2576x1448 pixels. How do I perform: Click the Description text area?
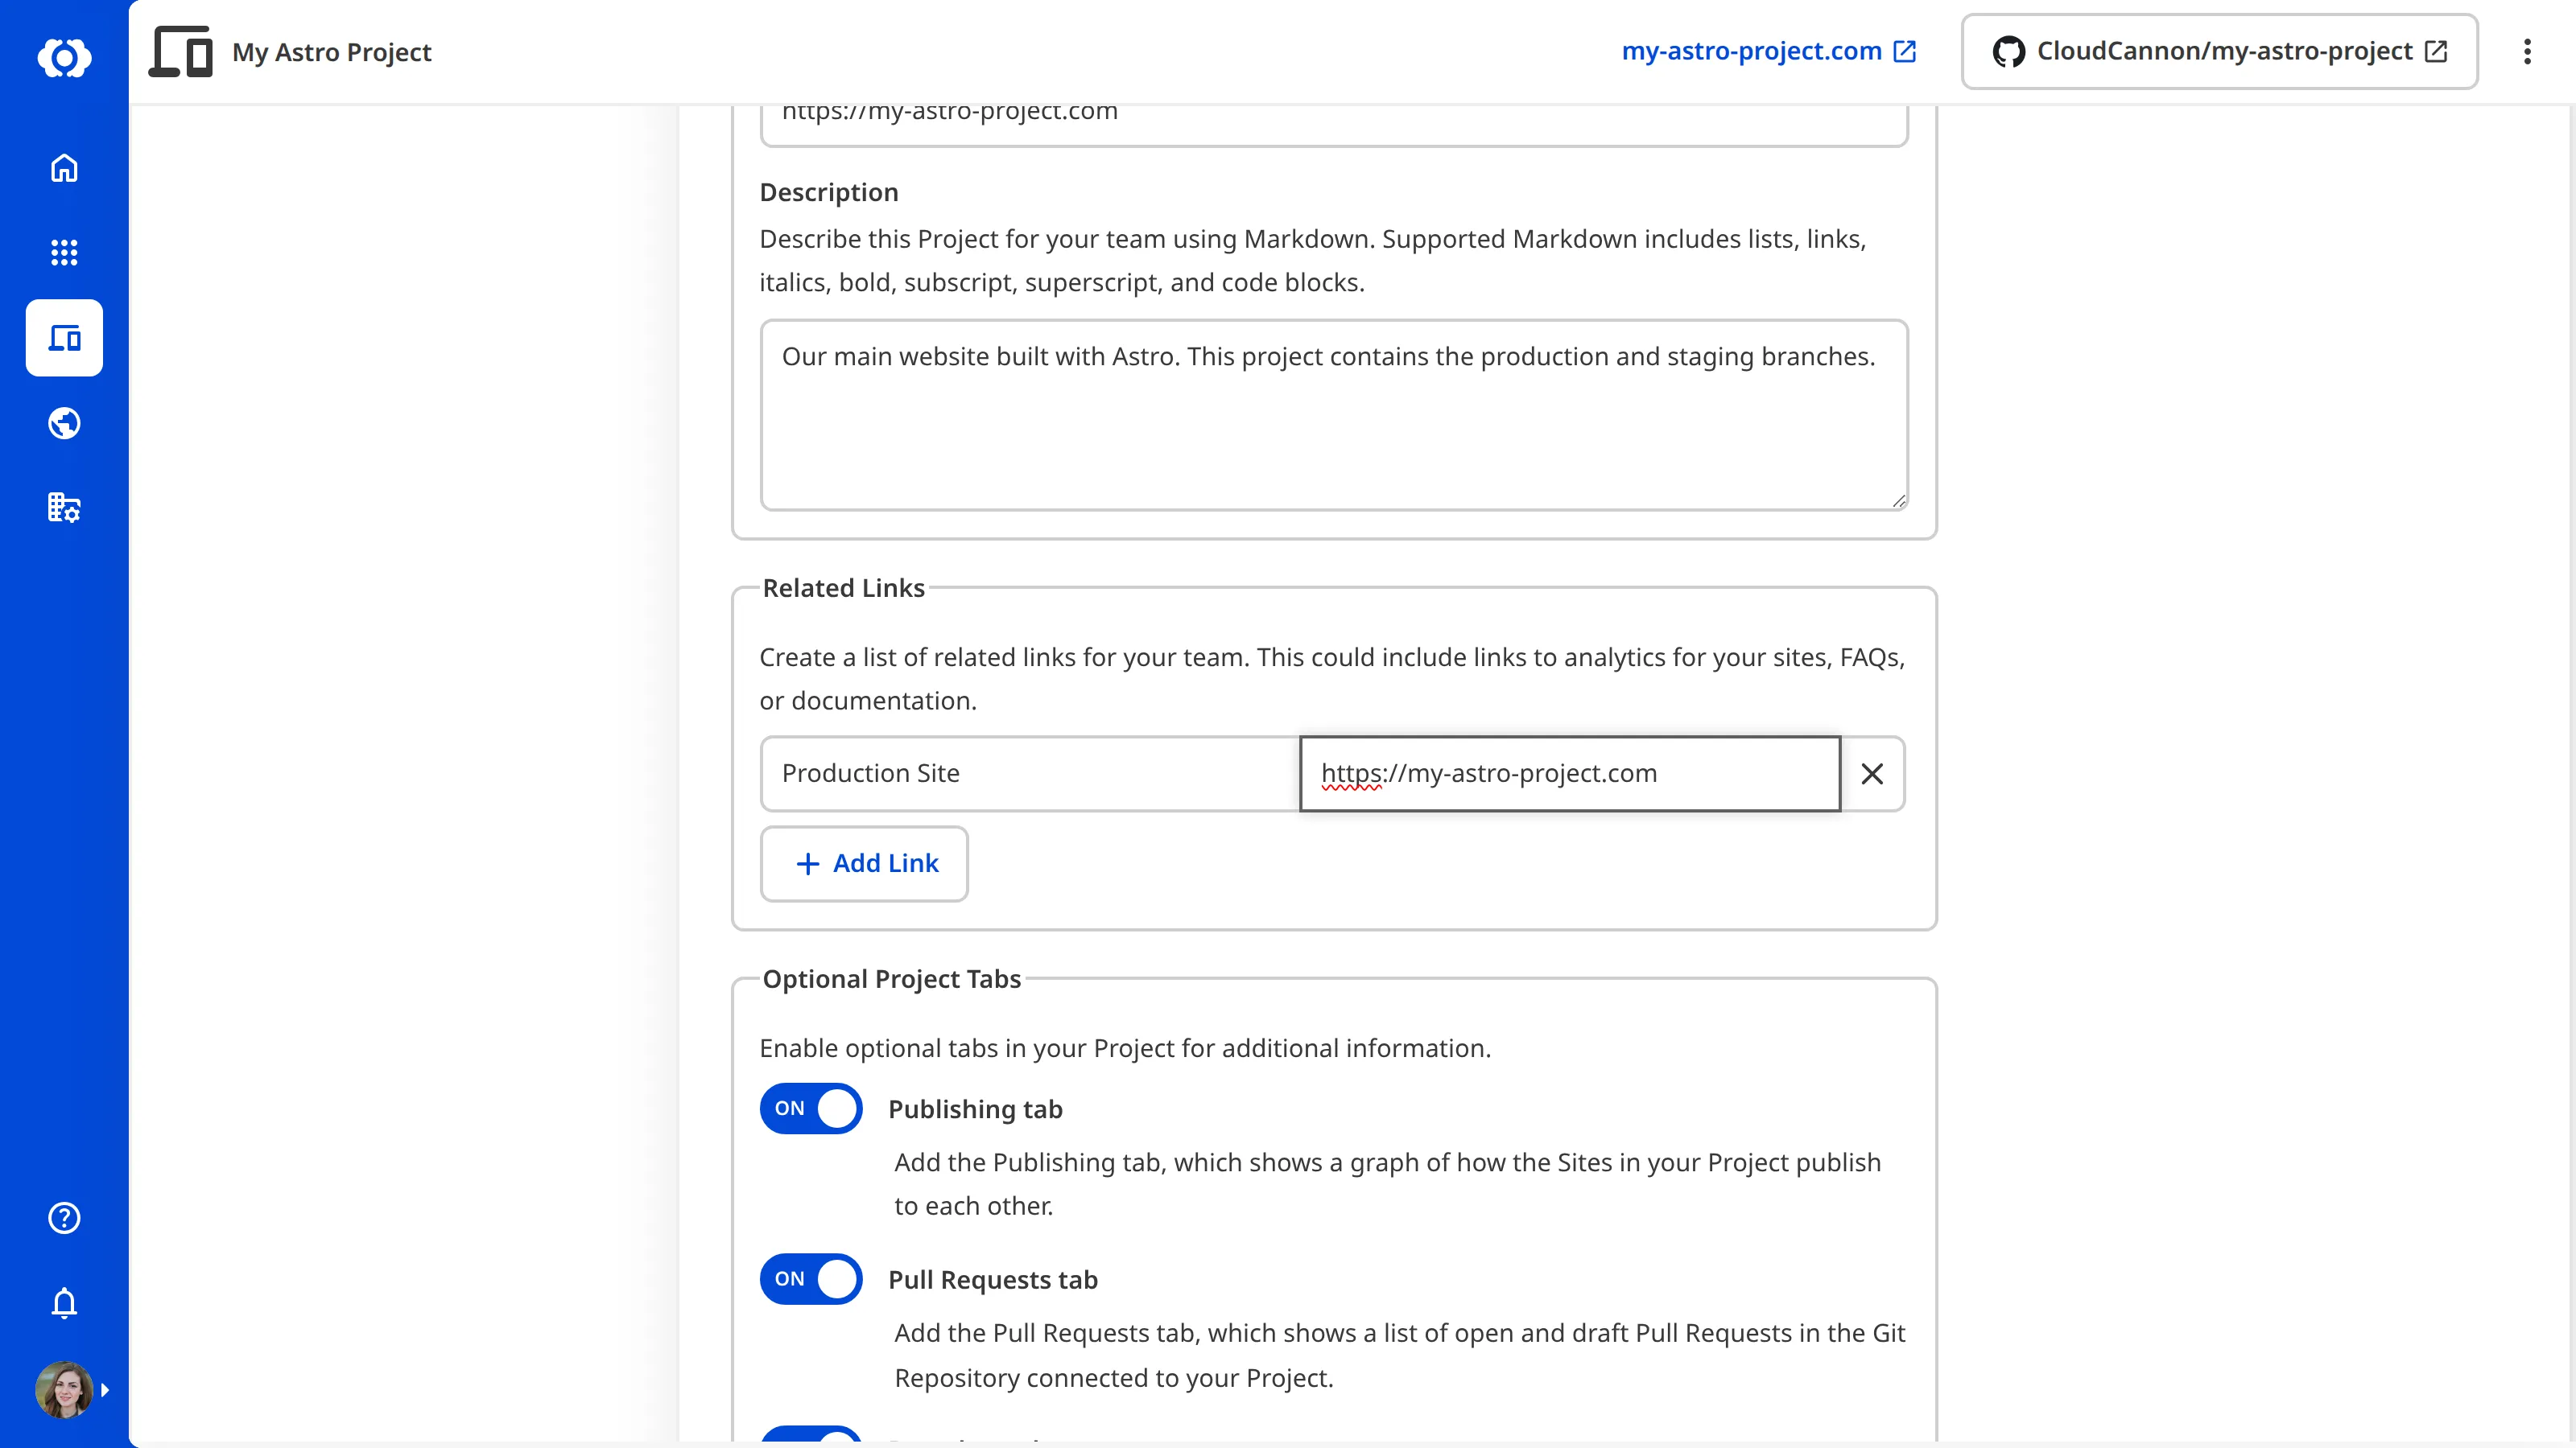1334,415
